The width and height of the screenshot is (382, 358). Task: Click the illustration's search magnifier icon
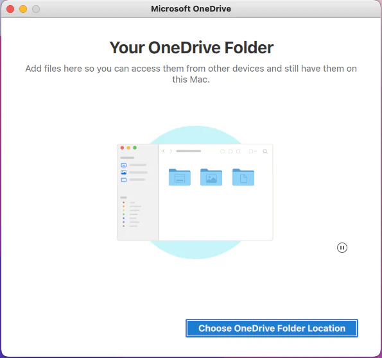(x=265, y=151)
